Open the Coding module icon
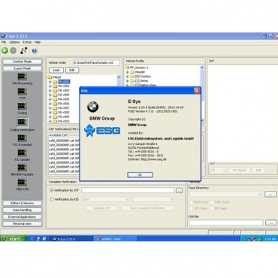The height and width of the screenshot is (278, 278). pyautogui.click(x=22, y=107)
